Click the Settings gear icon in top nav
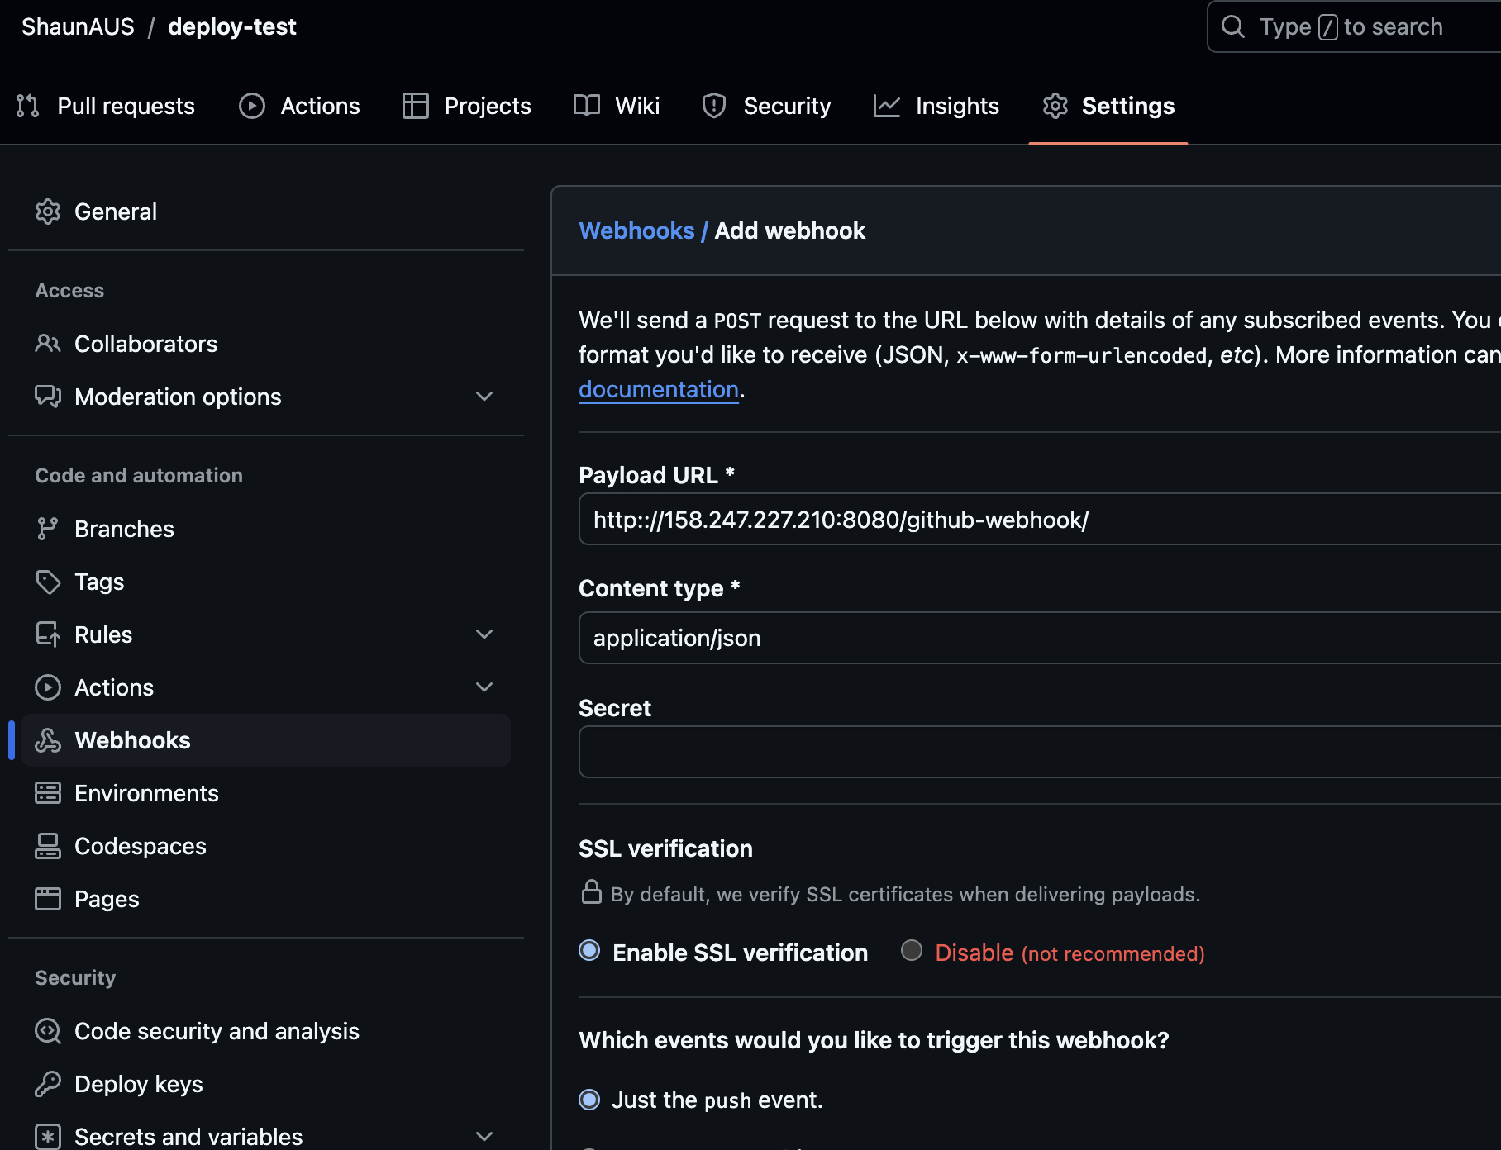Viewport: 1501px width, 1150px height. tap(1055, 106)
